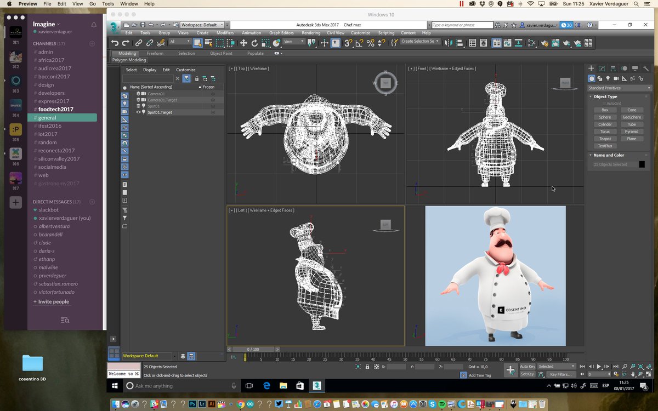Open the bottom Workspace: Default dropdown

[149, 356]
